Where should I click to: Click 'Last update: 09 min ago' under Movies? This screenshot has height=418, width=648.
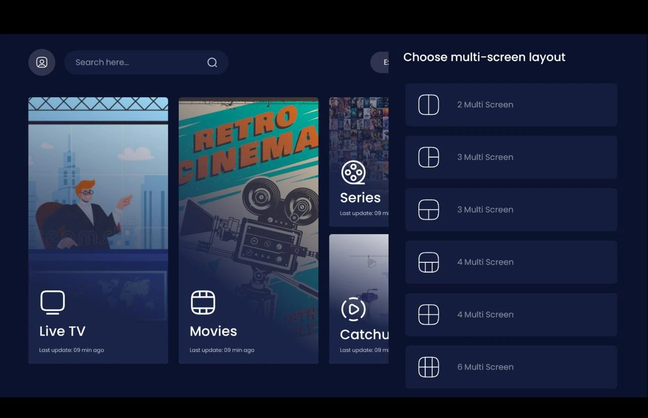pos(222,350)
